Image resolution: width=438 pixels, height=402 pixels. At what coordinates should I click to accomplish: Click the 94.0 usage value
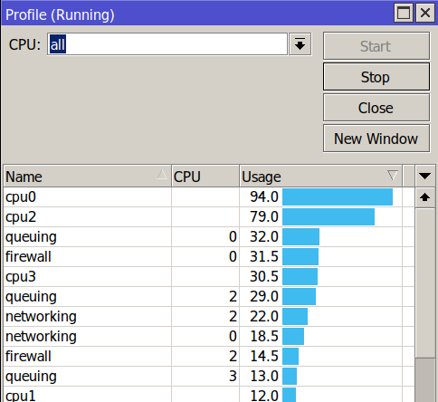[264, 197]
